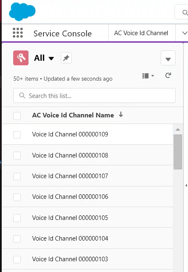The height and width of the screenshot is (272, 188).
Task: Open the navigation tab chevron menu
Action: coord(185,33)
